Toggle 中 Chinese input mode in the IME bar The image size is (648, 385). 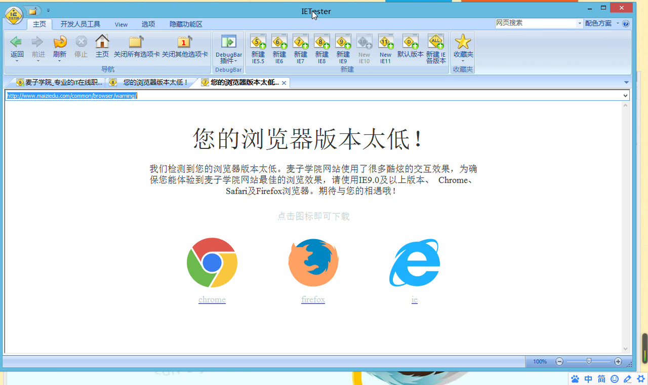pyautogui.click(x=588, y=379)
